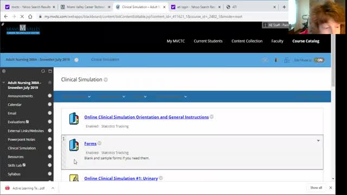
Task: Open options circle next to Calendar
Action: pos(50,105)
